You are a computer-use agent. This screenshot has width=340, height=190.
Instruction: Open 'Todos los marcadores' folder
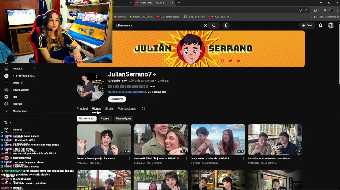[x=326, y=17]
